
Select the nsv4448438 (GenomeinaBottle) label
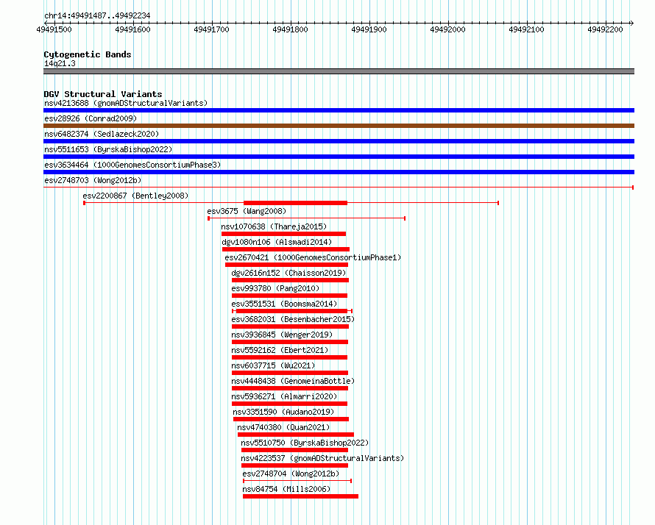point(293,381)
